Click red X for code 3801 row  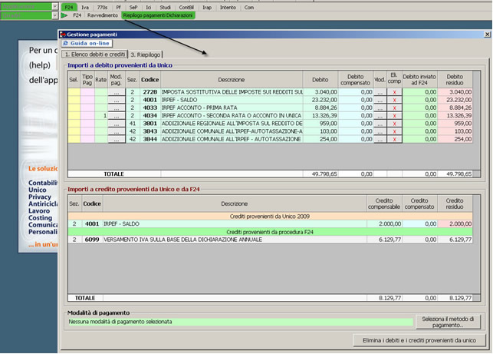(x=394, y=124)
